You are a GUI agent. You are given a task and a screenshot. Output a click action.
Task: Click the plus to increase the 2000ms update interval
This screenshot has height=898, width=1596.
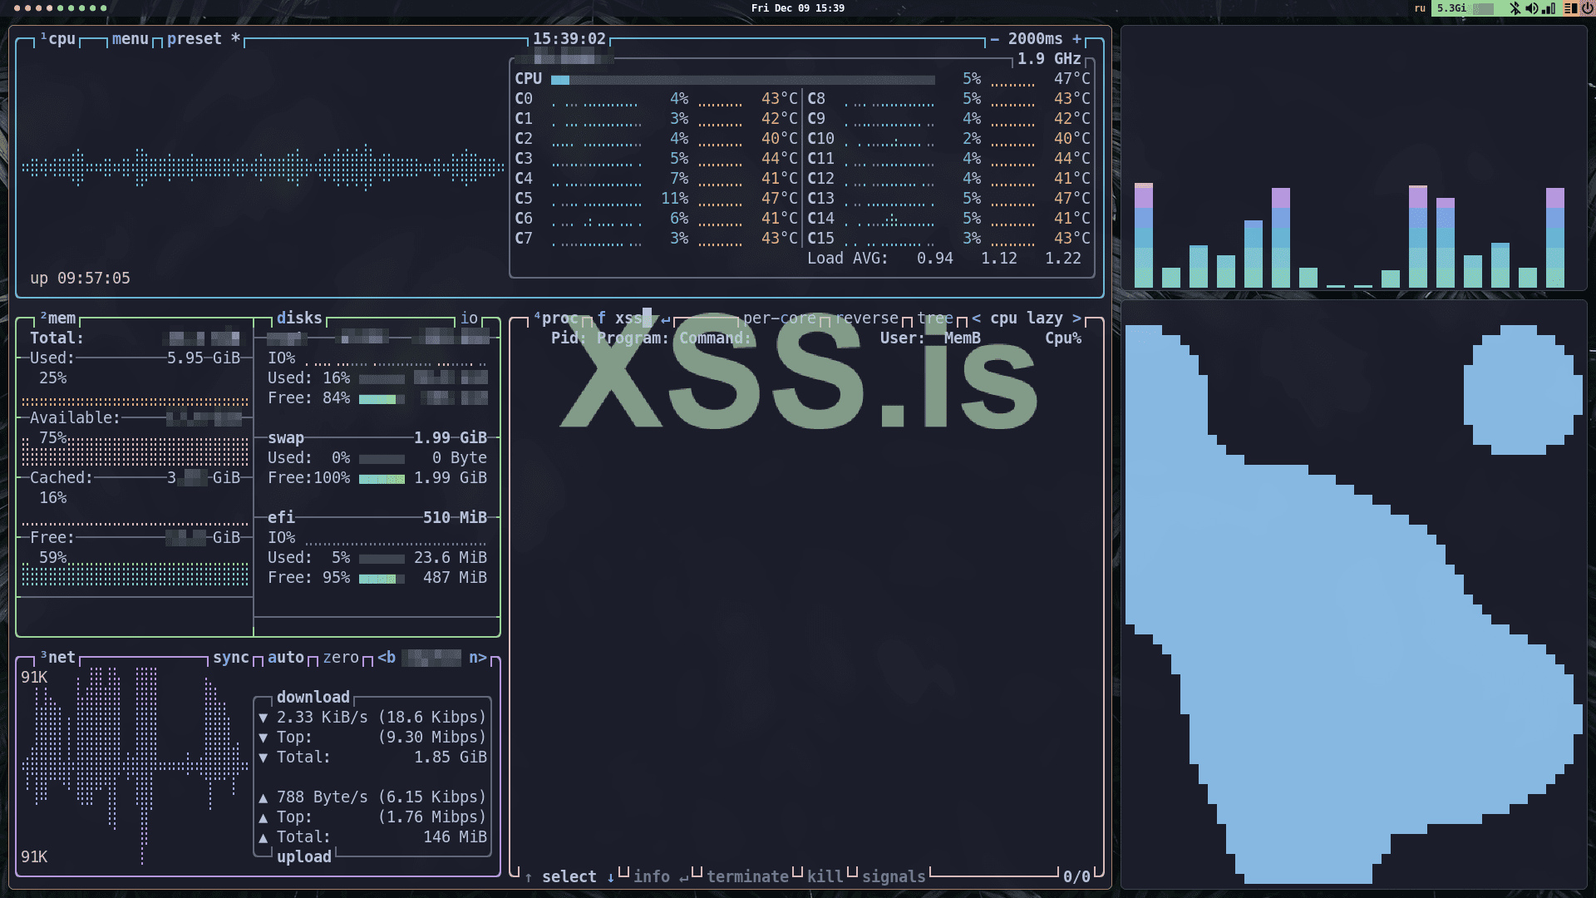tap(1076, 39)
